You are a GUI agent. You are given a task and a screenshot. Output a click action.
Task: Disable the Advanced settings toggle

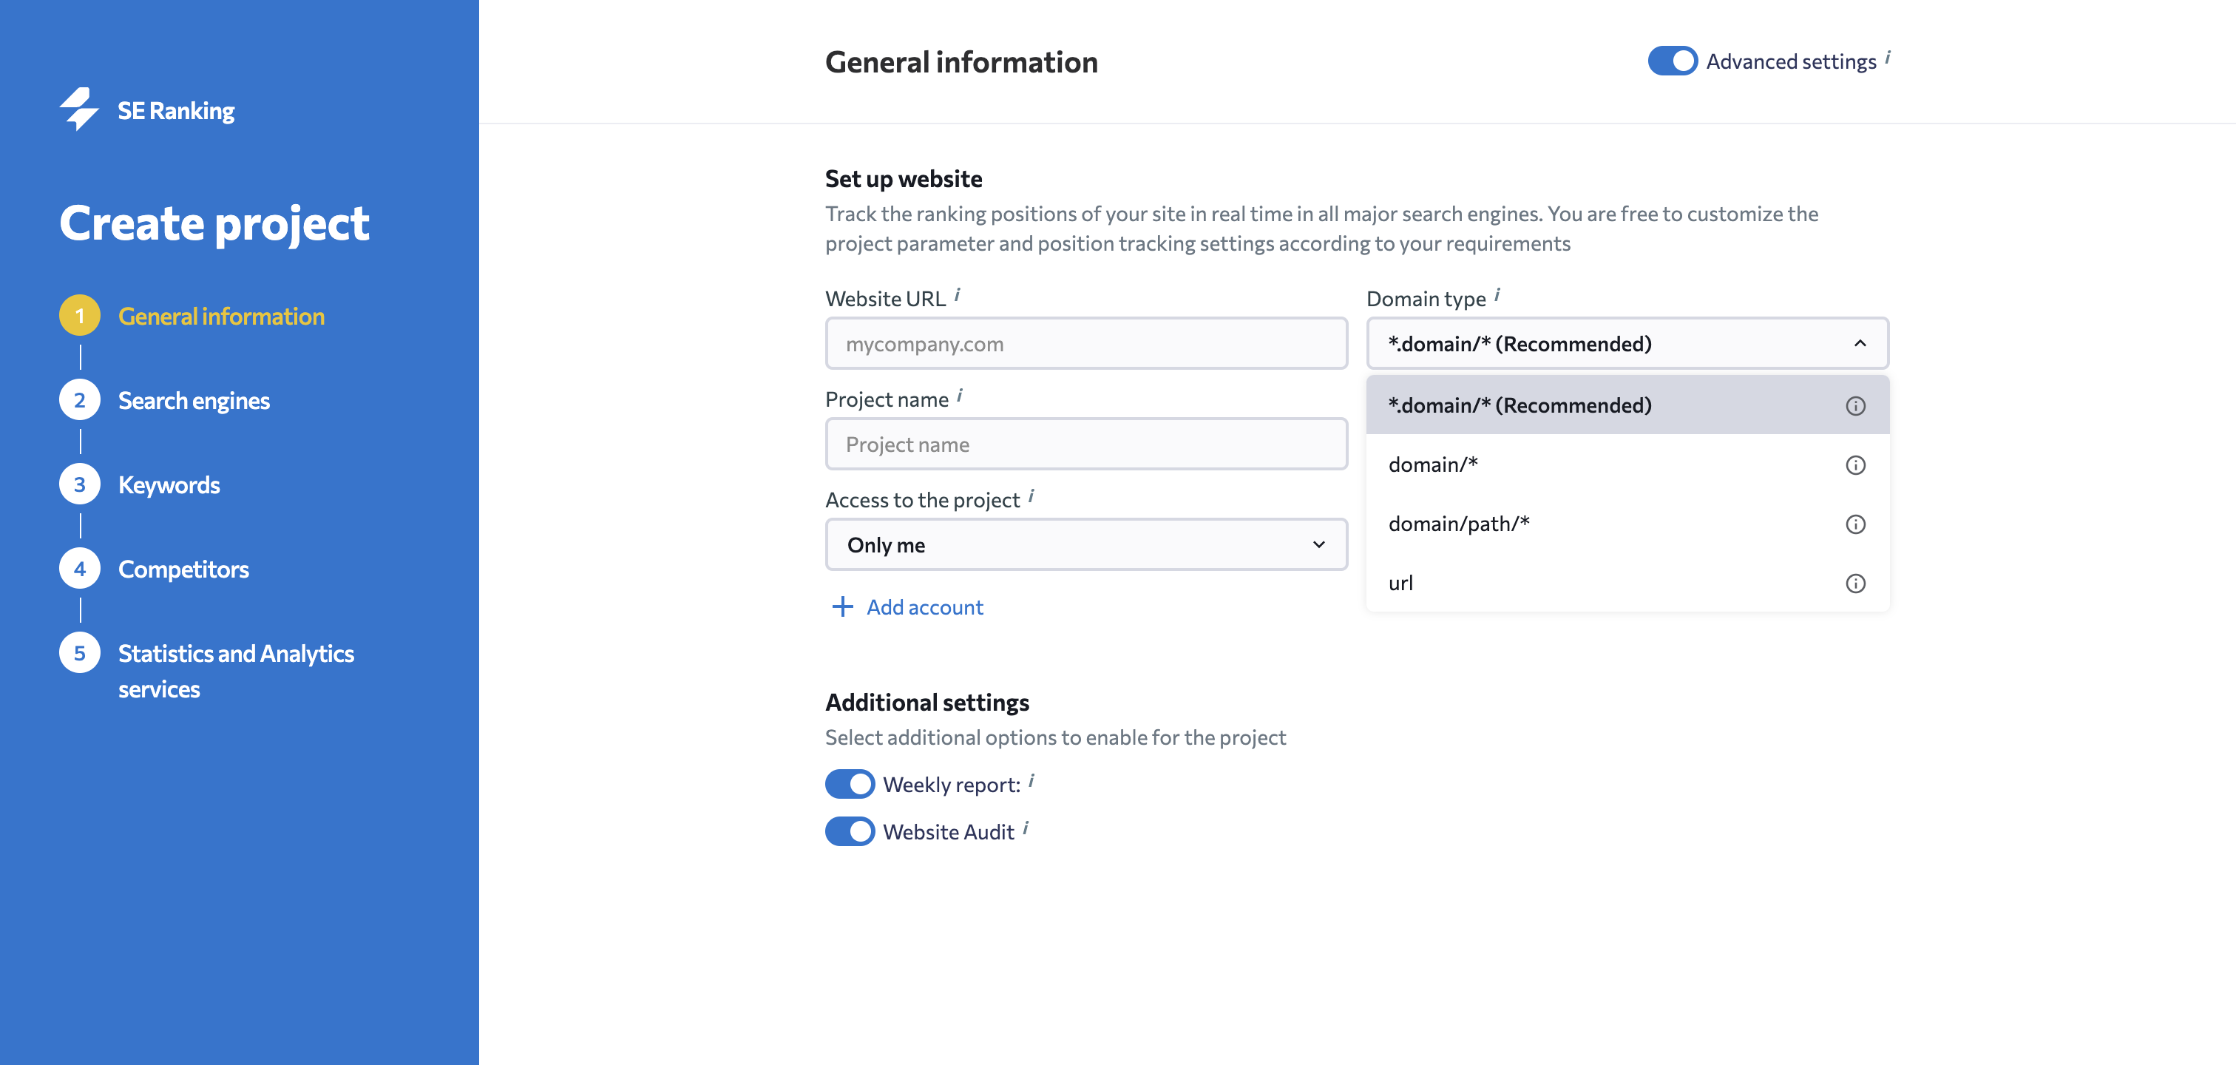tap(1672, 61)
